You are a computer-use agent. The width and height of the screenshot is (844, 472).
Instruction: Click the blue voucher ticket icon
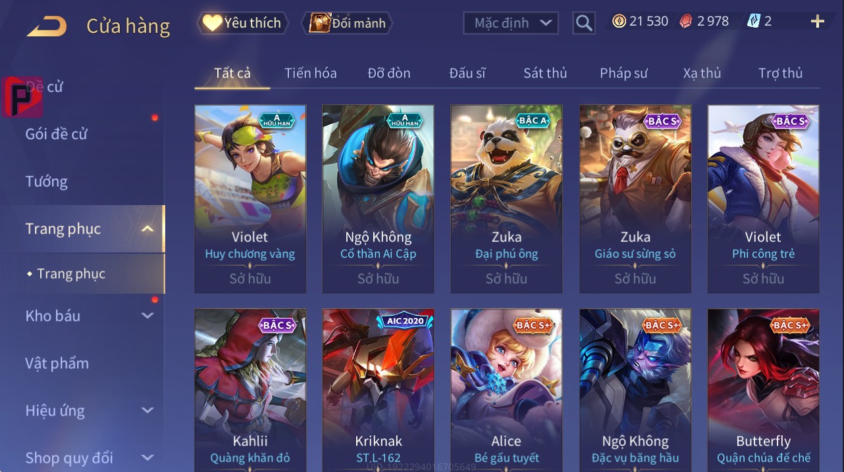(x=753, y=21)
